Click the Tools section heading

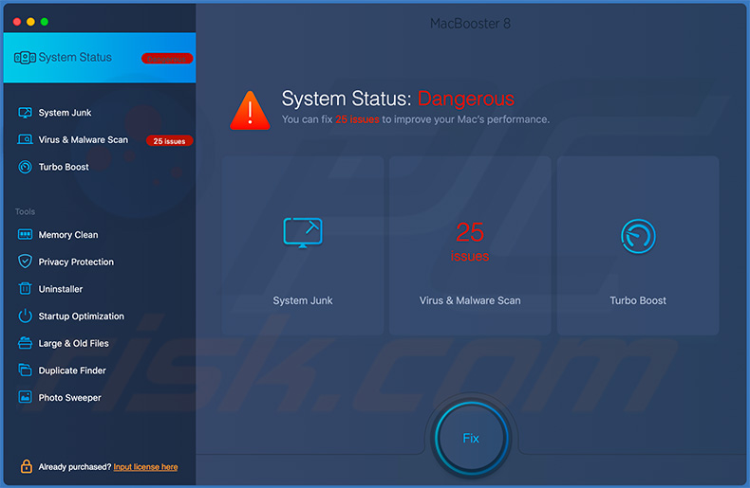tap(25, 211)
